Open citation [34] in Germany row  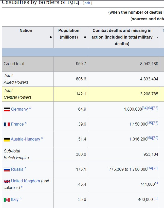click(x=145, y=108)
